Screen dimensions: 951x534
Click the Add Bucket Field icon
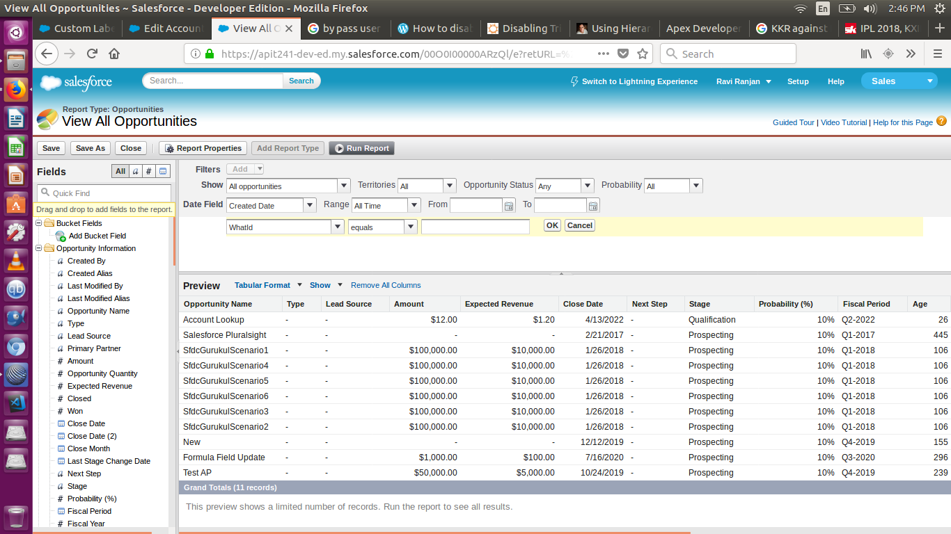pyautogui.click(x=61, y=236)
